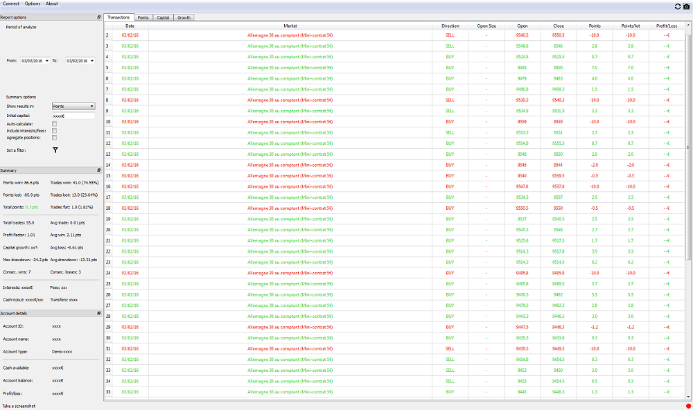Open the Show results in dropdown

[x=73, y=107]
